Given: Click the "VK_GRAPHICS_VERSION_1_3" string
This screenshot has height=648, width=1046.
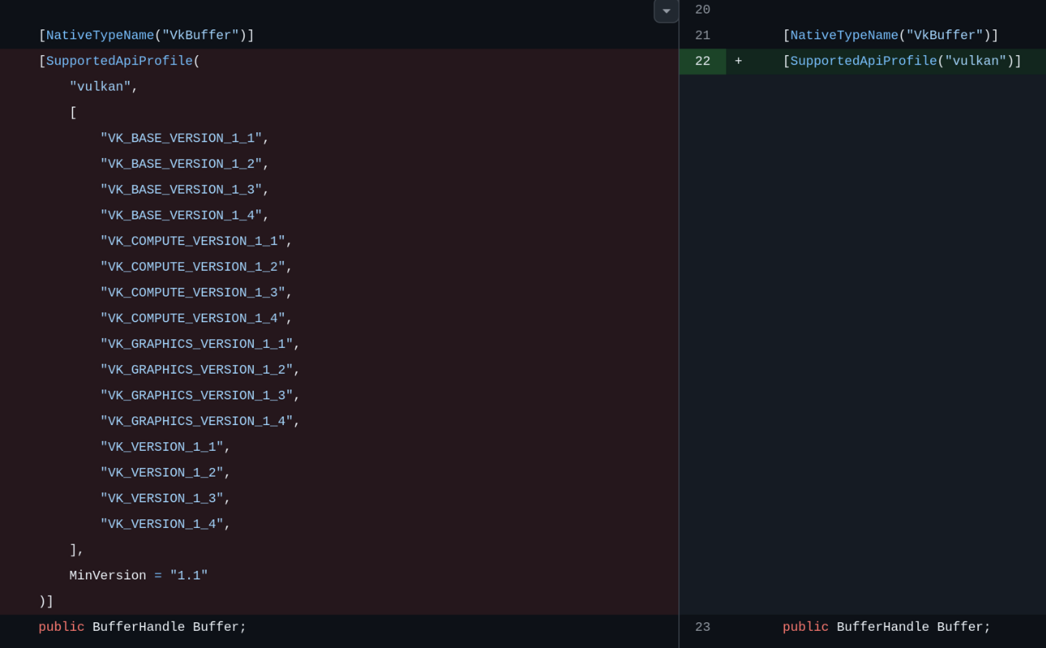Looking at the screenshot, I should pos(197,396).
